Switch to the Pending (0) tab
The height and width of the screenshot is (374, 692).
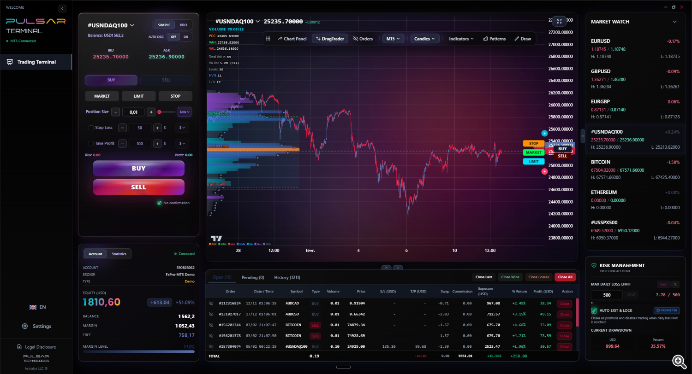coord(252,277)
